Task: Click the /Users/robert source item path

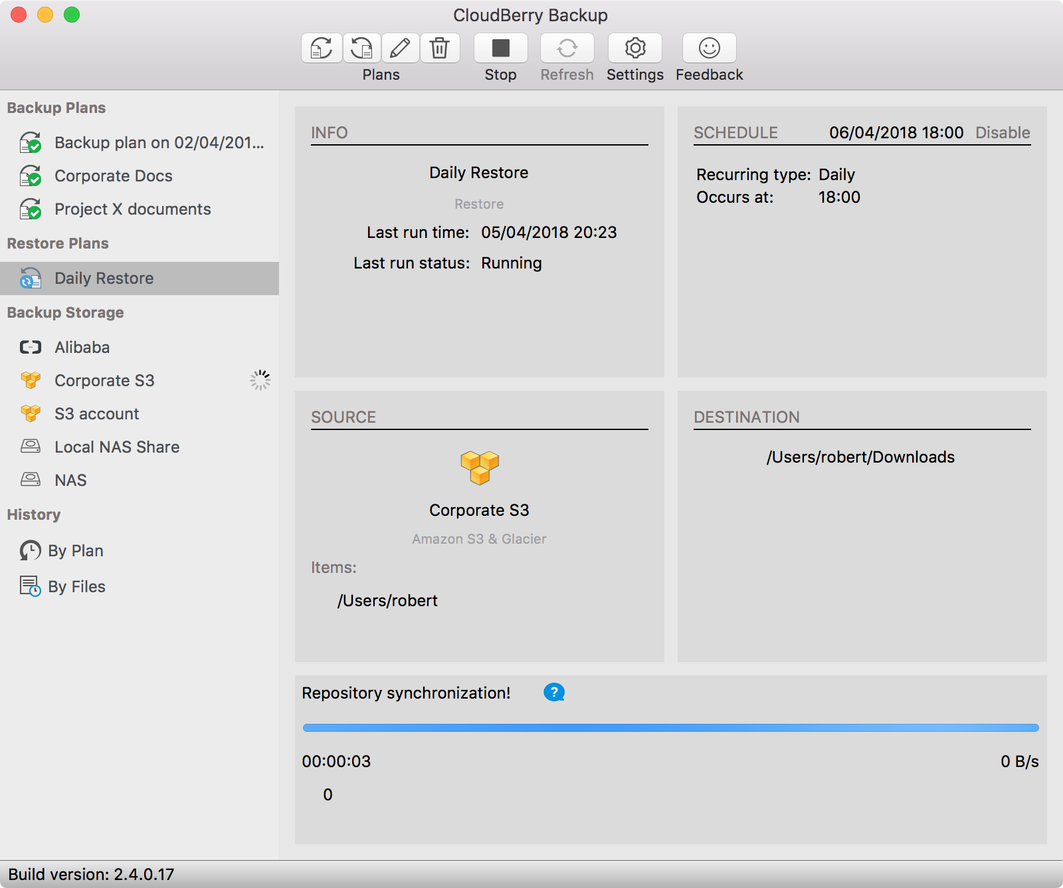Action: coord(387,601)
